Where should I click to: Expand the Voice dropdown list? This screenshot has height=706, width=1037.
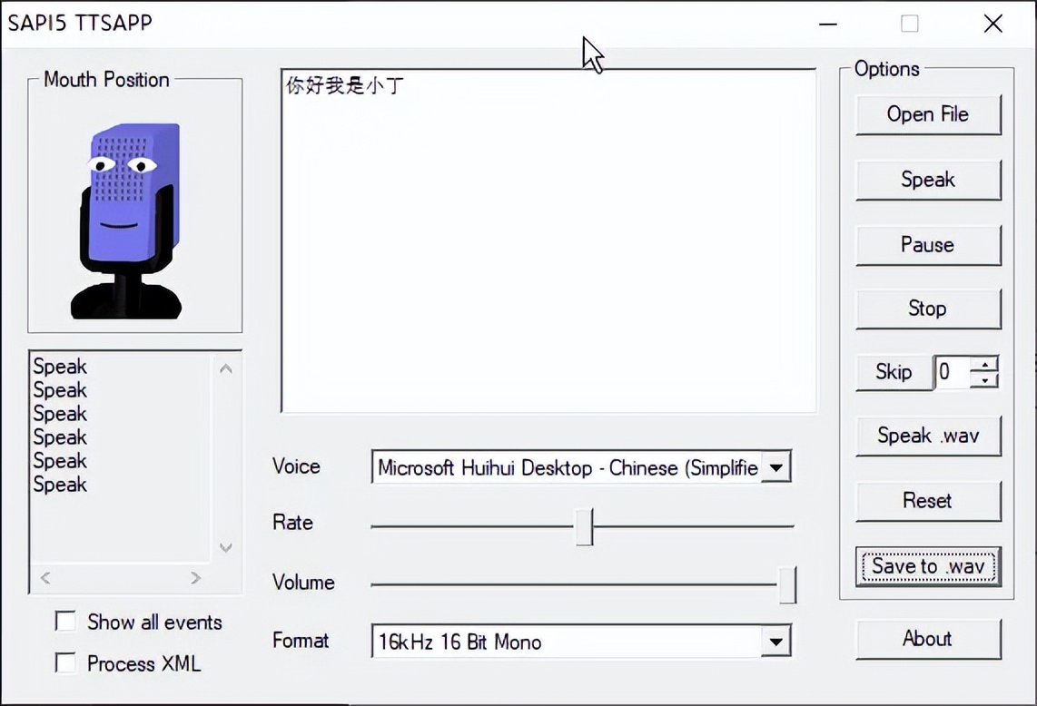(775, 467)
